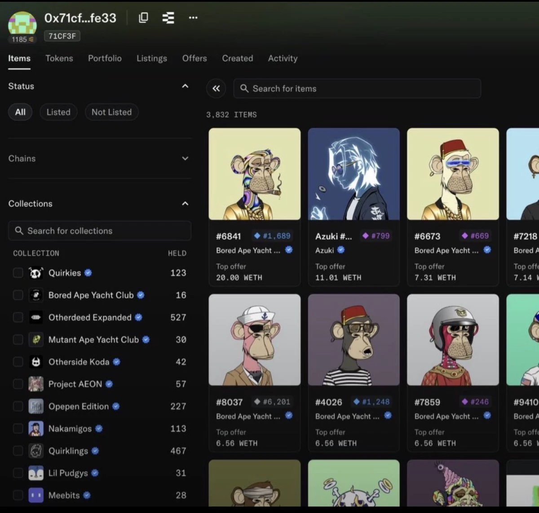This screenshot has width=539, height=513.
Task: Click the Lil Pudgys collection icon
Action: tap(36, 473)
